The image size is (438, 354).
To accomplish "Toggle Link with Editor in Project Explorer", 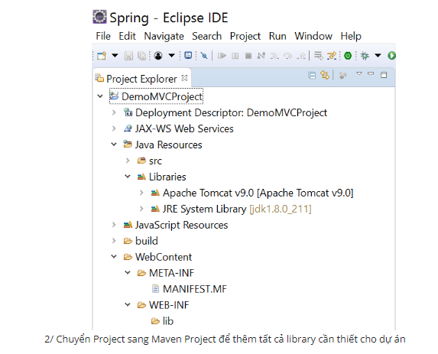I will 325,75.
